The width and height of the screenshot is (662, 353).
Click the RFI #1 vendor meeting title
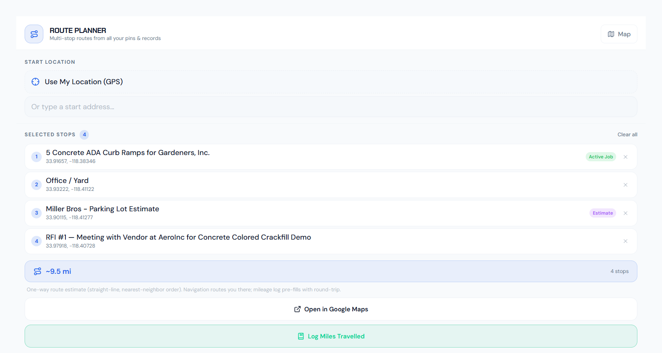click(x=178, y=237)
